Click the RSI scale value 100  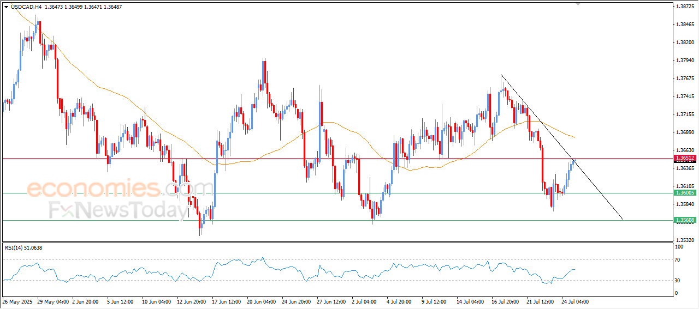point(680,247)
